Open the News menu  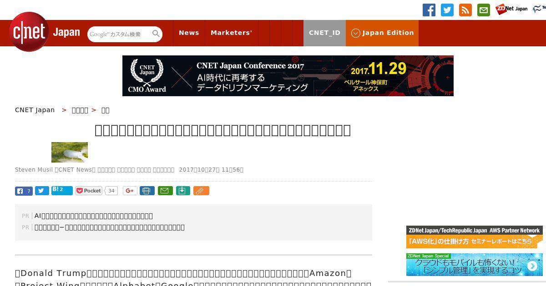(x=189, y=33)
